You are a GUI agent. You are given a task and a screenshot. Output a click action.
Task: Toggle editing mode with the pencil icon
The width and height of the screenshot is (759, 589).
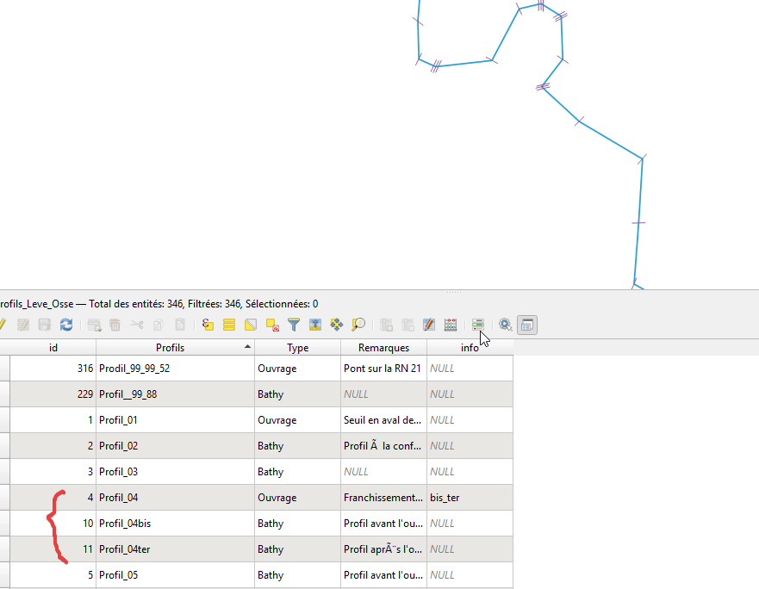click(x=3, y=325)
